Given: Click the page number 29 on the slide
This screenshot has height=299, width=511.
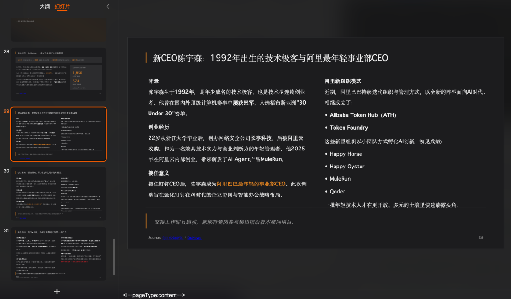Looking at the screenshot, I should click(x=481, y=238).
